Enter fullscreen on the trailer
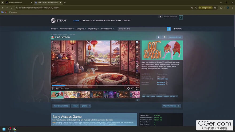 click(x=137, y=89)
